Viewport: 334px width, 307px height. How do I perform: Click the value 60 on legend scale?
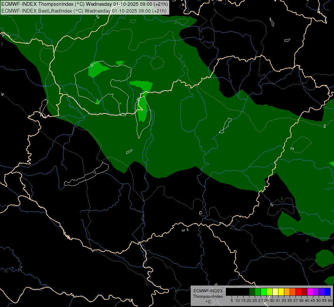[330, 301]
